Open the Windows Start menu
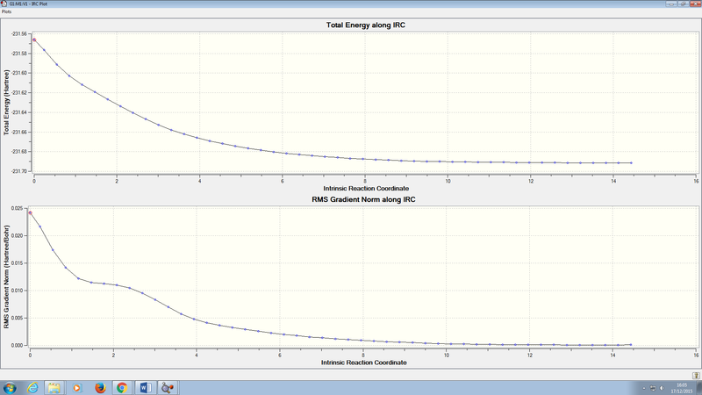702x395 pixels. (10, 387)
